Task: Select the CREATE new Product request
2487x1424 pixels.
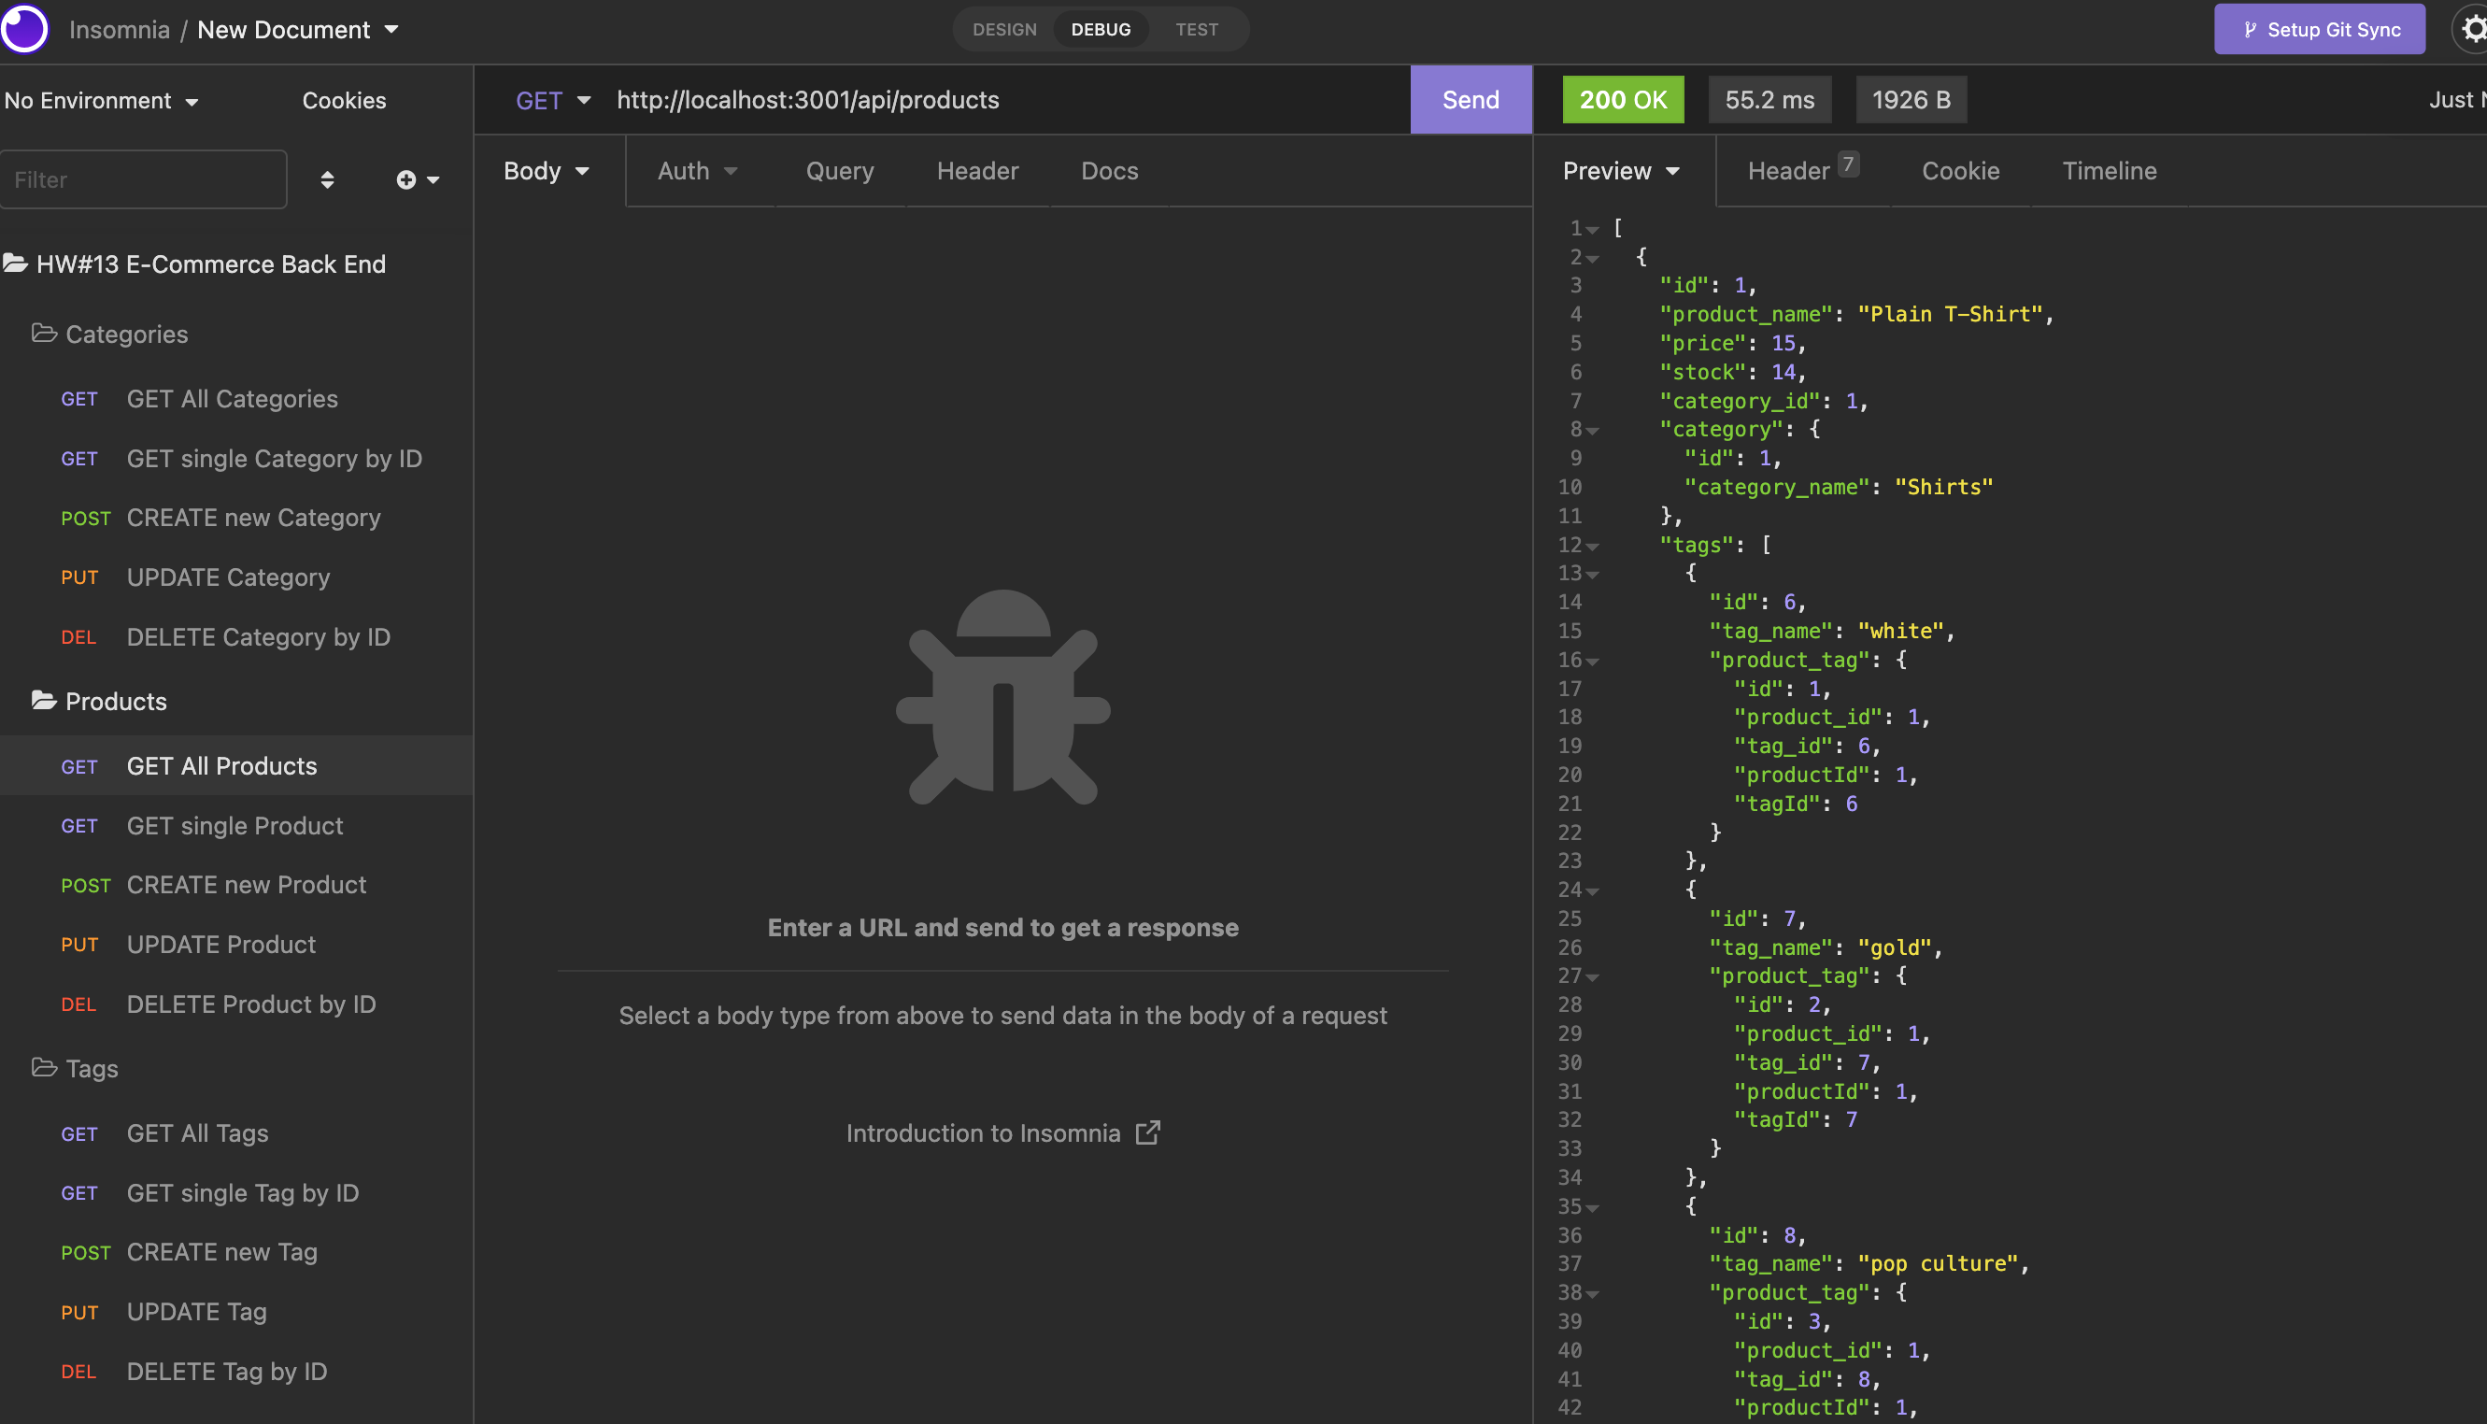Action: click(247, 885)
